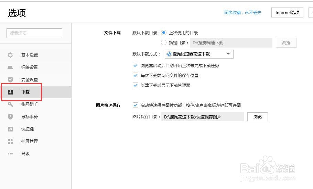Screen dimensions: 313x189
Task: Click the 同步收藏，永不丢失 link
Action: pos(243,13)
